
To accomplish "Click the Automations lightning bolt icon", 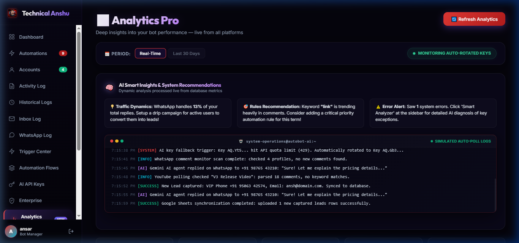I will tap(12, 53).
